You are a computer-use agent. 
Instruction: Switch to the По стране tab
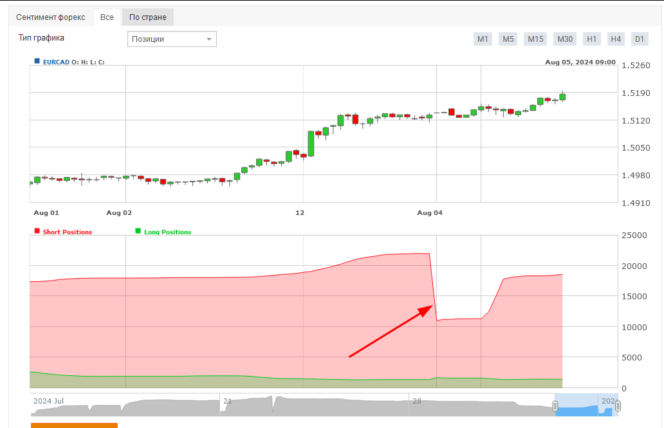point(148,17)
